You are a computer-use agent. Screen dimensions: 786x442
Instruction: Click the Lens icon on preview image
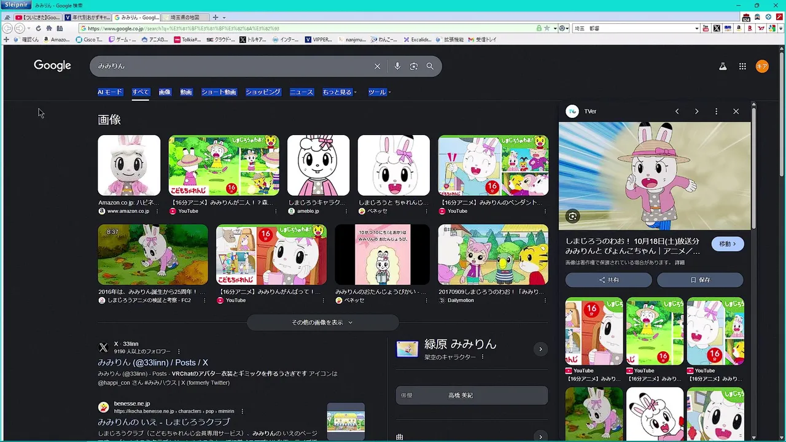pos(572,216)
